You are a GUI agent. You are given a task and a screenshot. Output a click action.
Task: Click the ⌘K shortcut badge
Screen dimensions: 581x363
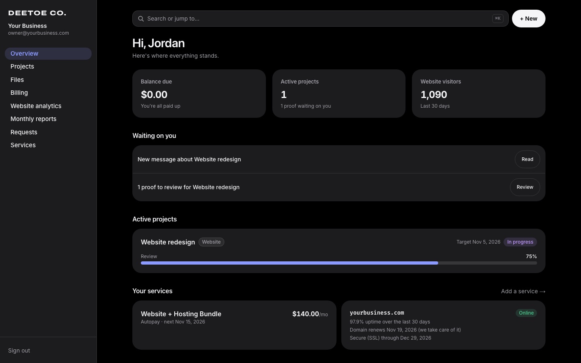click(x=497, y=19)
